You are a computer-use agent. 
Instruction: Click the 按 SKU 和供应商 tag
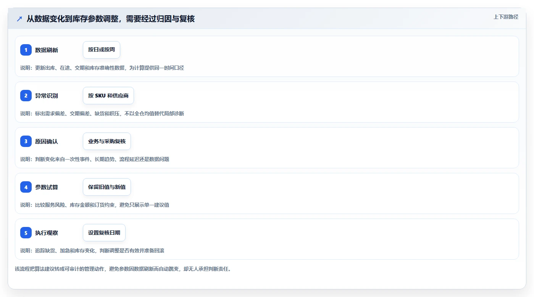108,96
